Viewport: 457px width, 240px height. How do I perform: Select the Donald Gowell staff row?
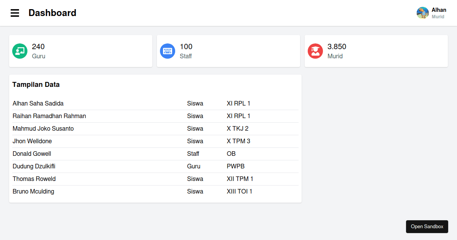pyautogui.click(x=155, y=154)
